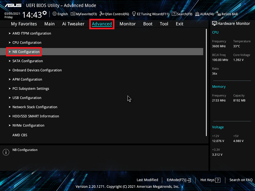The image size is (255, 191).
Task: Expand CPU Configuration submenu
Action: [x=27, y=43]
